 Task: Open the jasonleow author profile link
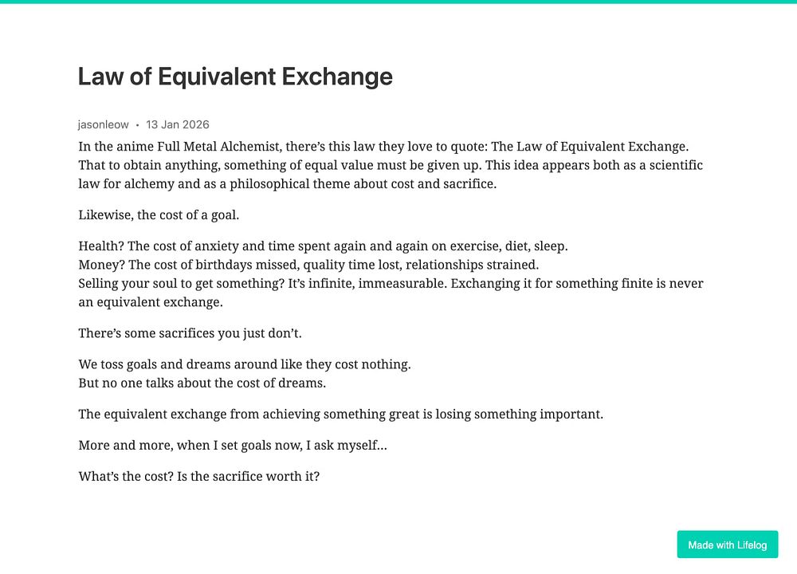point(103,124)
